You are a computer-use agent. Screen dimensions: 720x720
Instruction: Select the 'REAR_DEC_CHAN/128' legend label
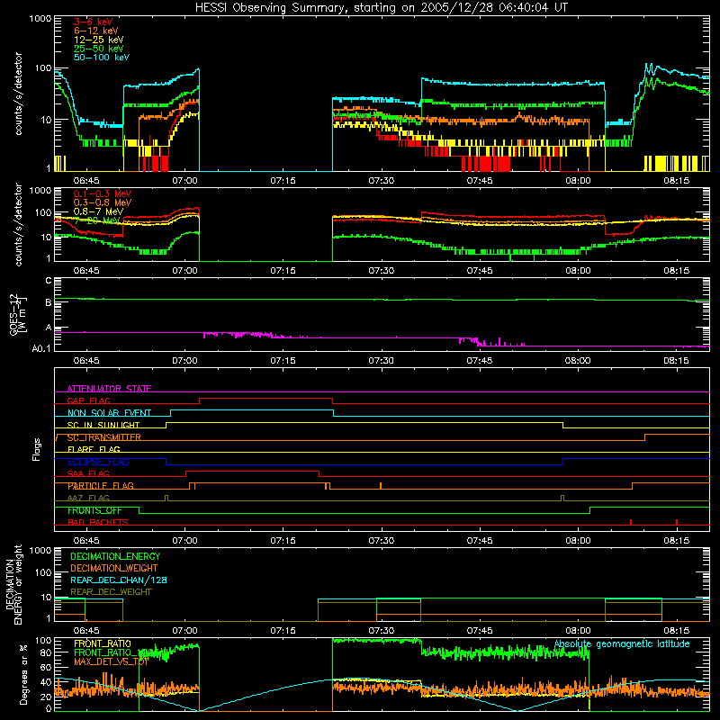click(119, 580)
